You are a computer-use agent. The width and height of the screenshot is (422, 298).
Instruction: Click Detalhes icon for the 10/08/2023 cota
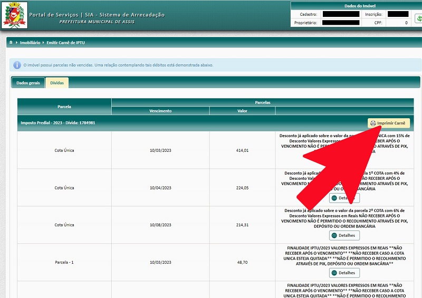click(334, 236)
